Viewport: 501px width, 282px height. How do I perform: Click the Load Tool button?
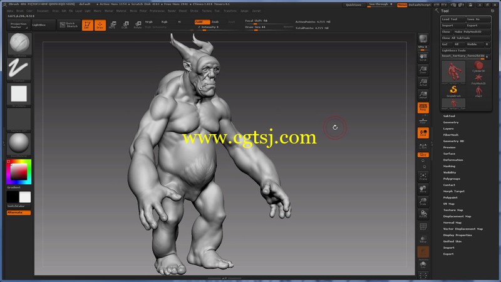tap(453, 19)
